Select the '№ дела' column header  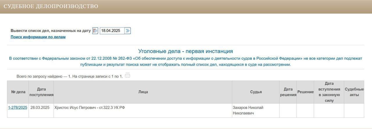[18, 92]
